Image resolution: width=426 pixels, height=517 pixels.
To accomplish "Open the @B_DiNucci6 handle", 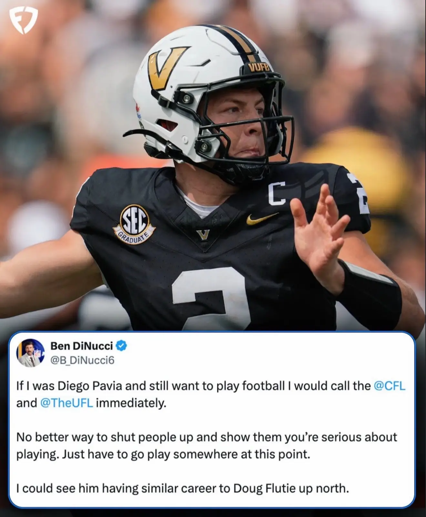I will coord(82,360).
